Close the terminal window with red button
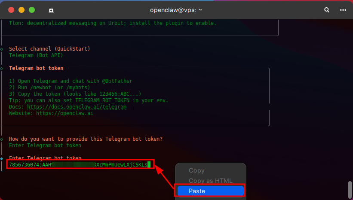Image resolution: width=353 pixels, height=200 pixels. [11, 10]
